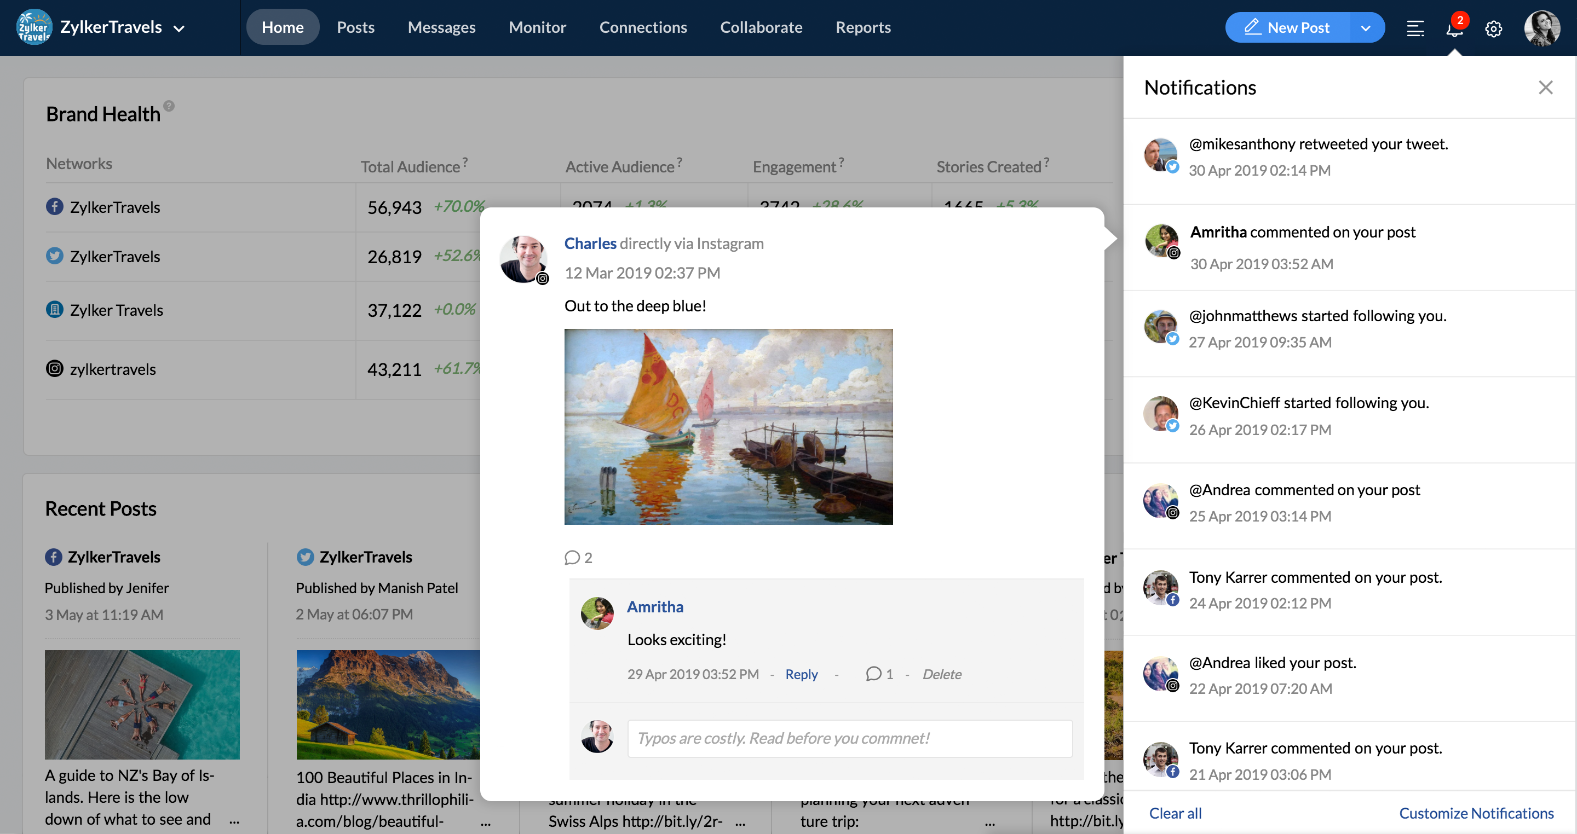
Task: Expand the ZylkerTravels brand switcher dropdown
Action: [180, 28]
